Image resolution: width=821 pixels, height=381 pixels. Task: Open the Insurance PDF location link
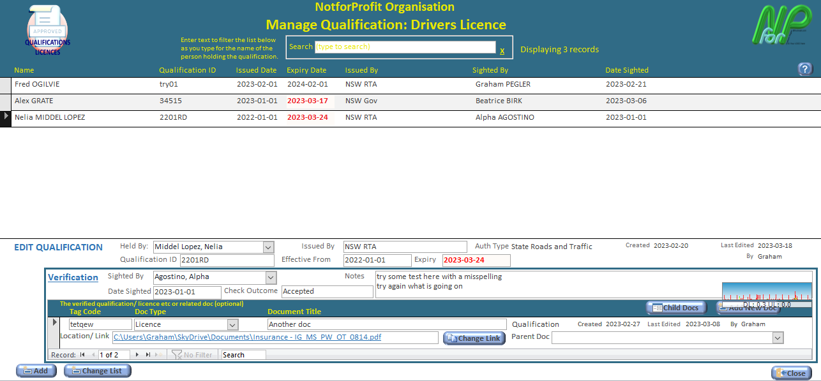[247, 337]
